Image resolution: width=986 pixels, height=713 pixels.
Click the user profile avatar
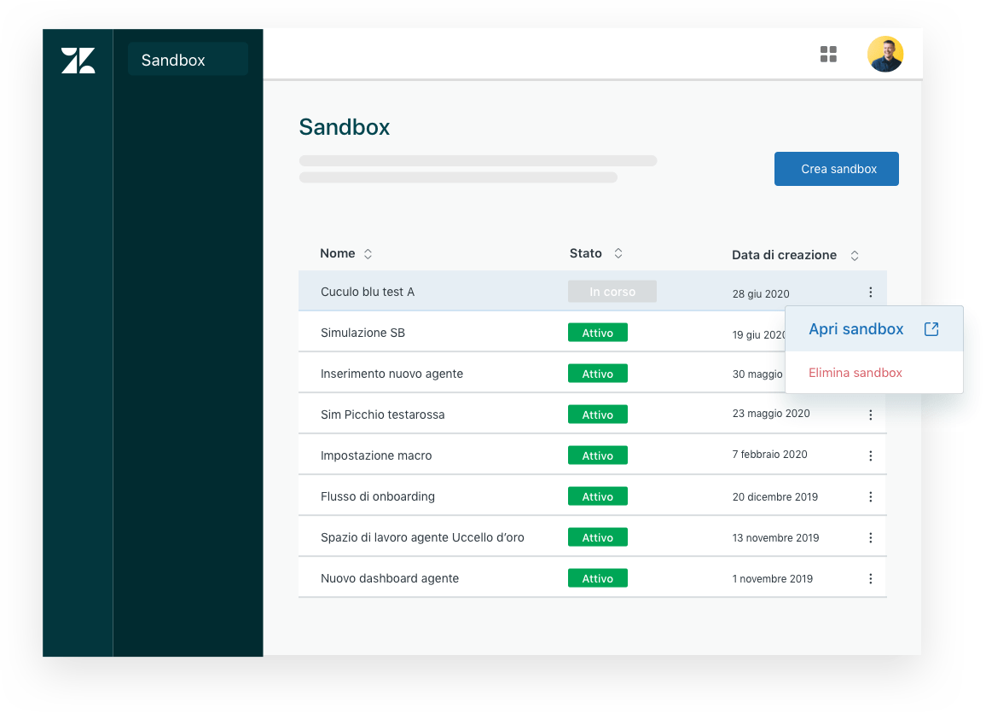(x=885, y=54)
